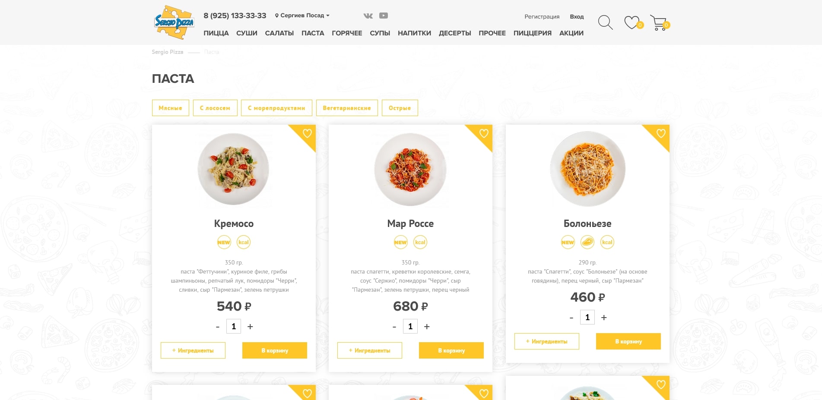The width and height of the screenshot is (822, 400).
Task: Filter pasta by Вегетарианские
Action: [347, 108]
